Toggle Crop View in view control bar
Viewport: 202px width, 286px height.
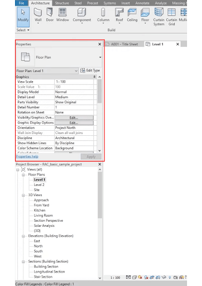click(x=152, y=278)
